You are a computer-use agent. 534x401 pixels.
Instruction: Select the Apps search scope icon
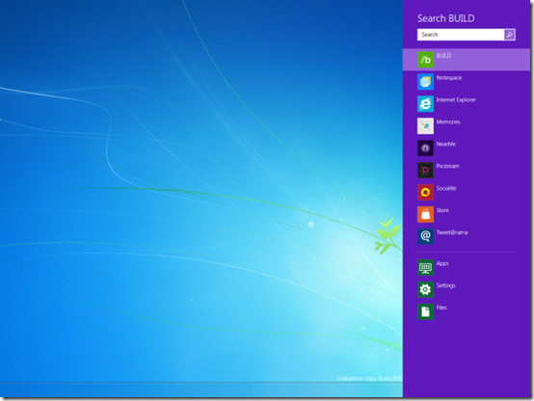(425, 267)
